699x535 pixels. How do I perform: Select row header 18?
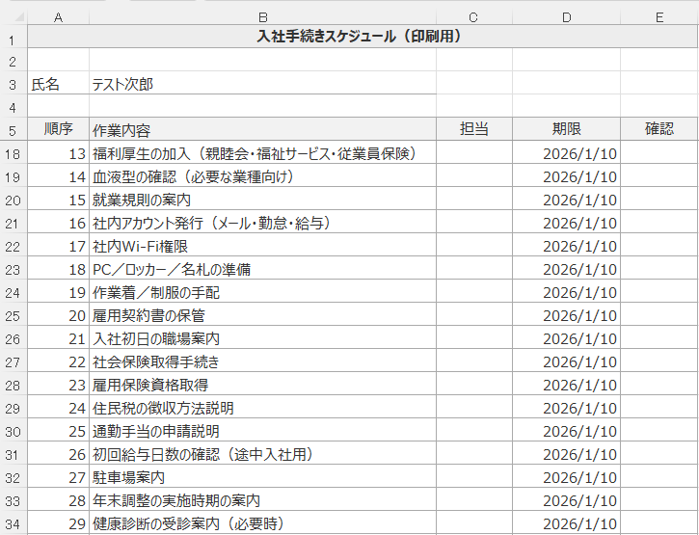(x=13, y=153)
